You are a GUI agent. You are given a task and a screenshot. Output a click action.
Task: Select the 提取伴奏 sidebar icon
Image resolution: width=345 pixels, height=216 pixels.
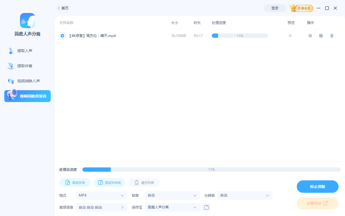11,66
